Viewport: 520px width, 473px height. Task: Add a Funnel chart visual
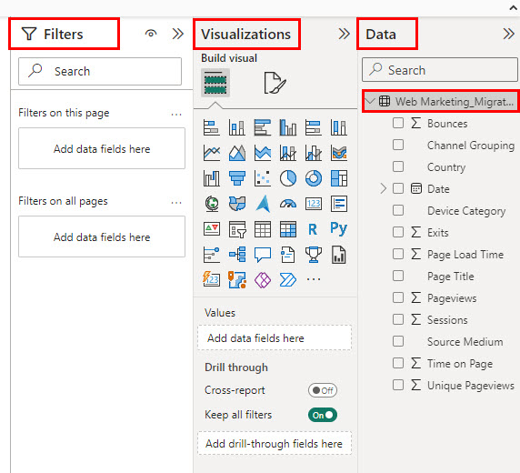(x=236, y=178)
